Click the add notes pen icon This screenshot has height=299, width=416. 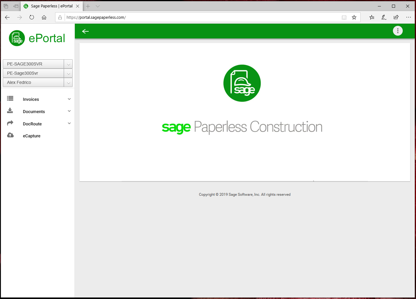tap(384, 18)
